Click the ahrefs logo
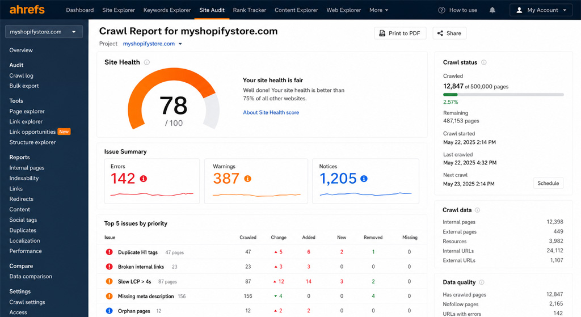The height and width of the screenshot is (317, 581). pos(27,10)
